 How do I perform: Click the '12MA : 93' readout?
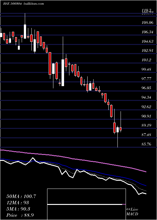[x=18, y=203]
